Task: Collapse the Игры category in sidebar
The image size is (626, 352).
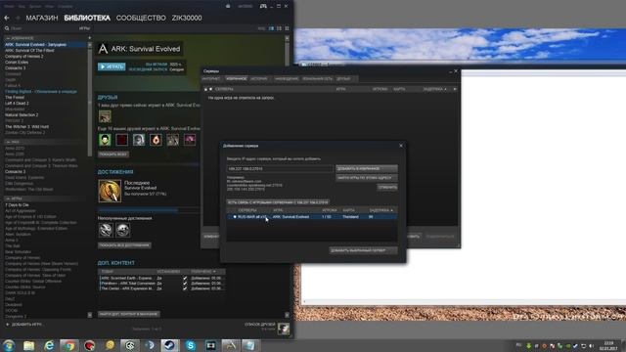Action: click(x=8, y=198)
